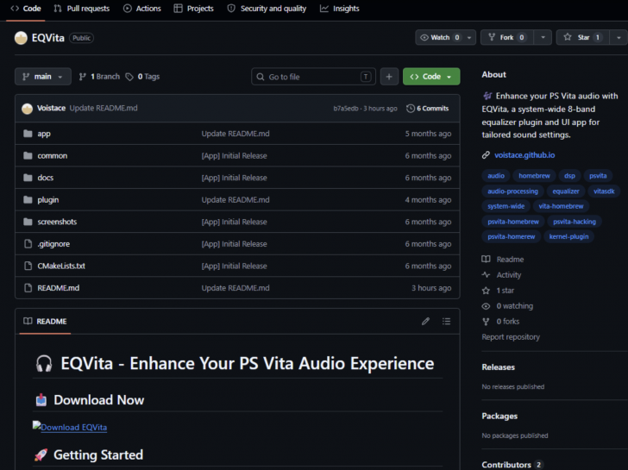Open the Fork options dropdown
Image resolution: width=628 pixels, height=470 pixels.
click(543, 37)
